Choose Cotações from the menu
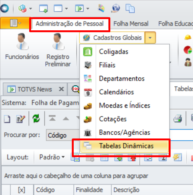Screen dimensions: 193x195 click(125, 119)
